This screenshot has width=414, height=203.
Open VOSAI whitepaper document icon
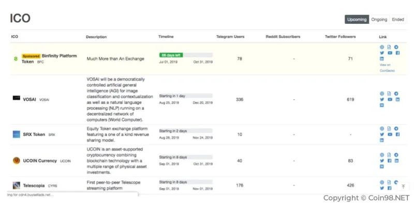click(x=389, y=93)
